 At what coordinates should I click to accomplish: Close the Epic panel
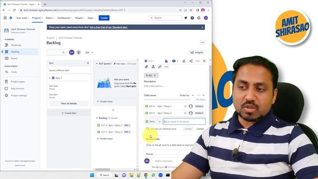[x=88, y=63]
